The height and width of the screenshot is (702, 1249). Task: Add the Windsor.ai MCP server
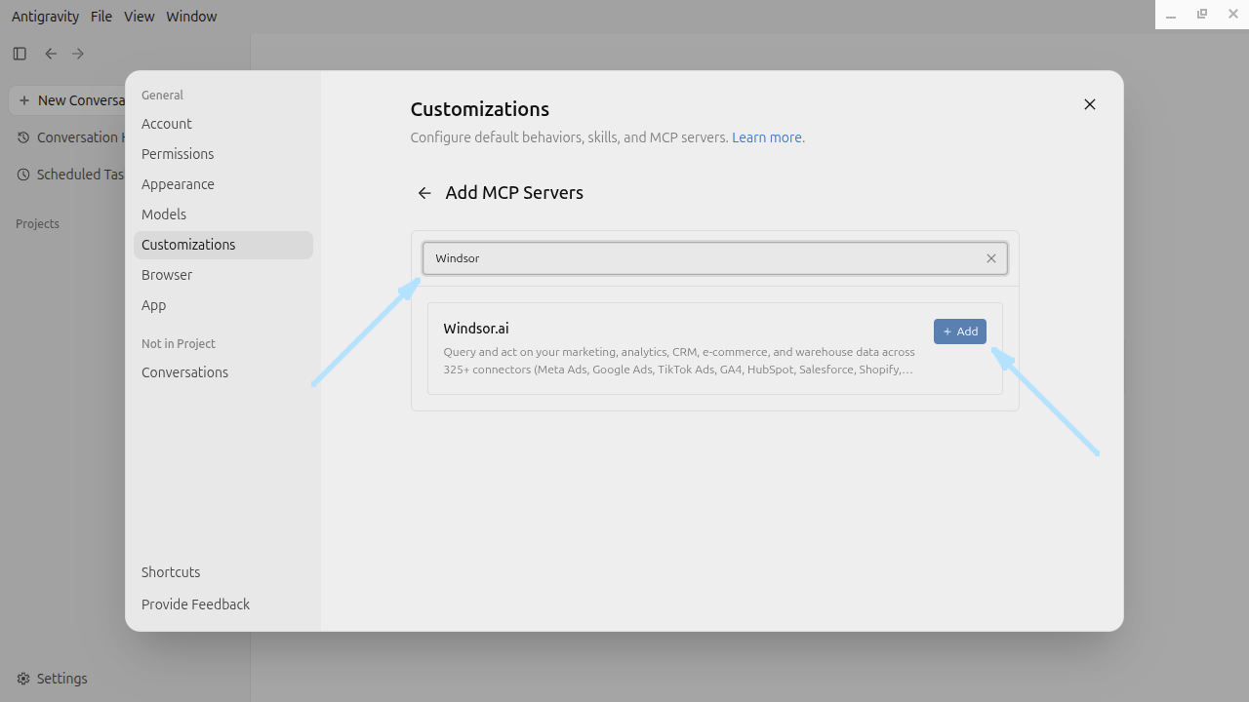960,331
